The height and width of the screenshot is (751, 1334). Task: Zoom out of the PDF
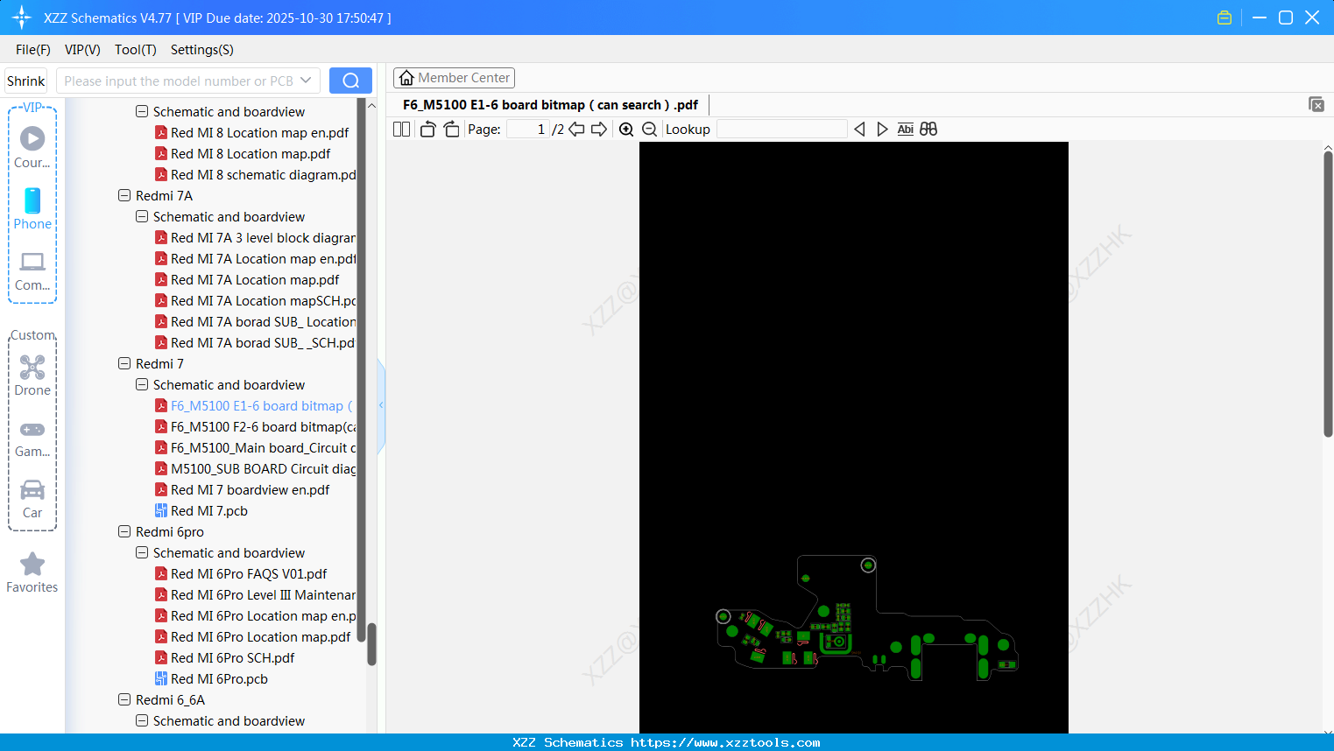tap(649, 129)
